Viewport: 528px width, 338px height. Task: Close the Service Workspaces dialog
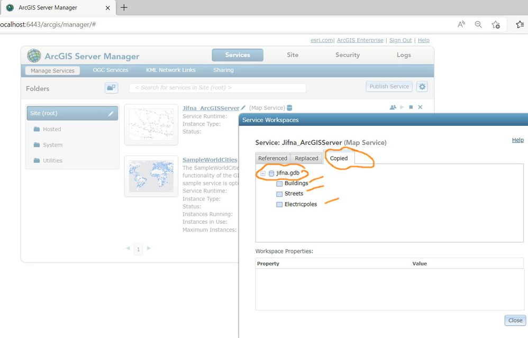coord(515,320)
